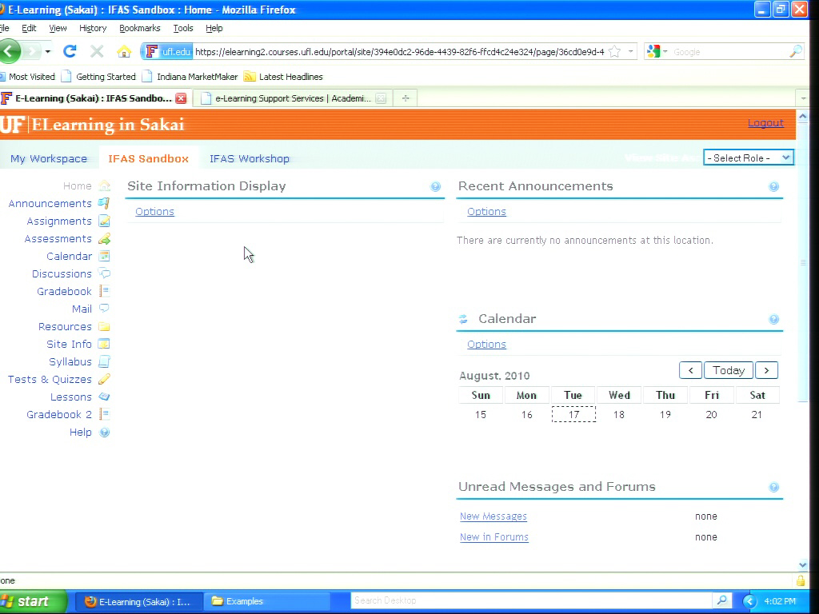
Task: Open the Bookmarks menu
Action: [x=139, y=28]
